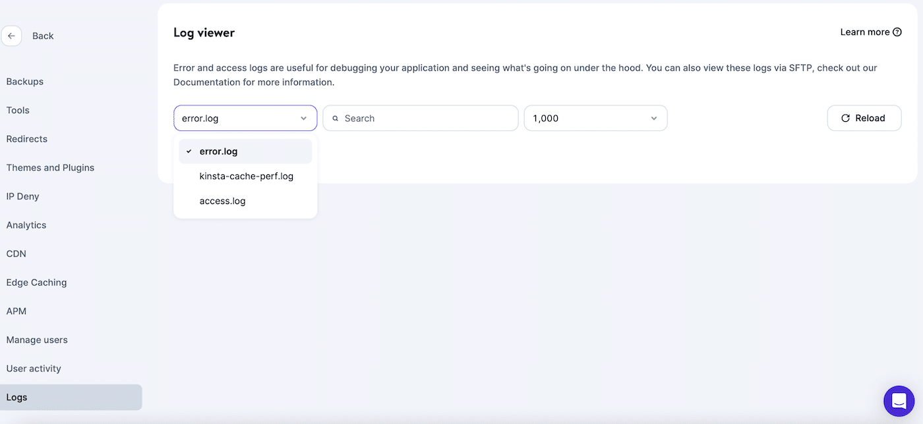
Task: Click the chevron on the log file dropdown
Action: pyautogui.click(x=304, y=118)
